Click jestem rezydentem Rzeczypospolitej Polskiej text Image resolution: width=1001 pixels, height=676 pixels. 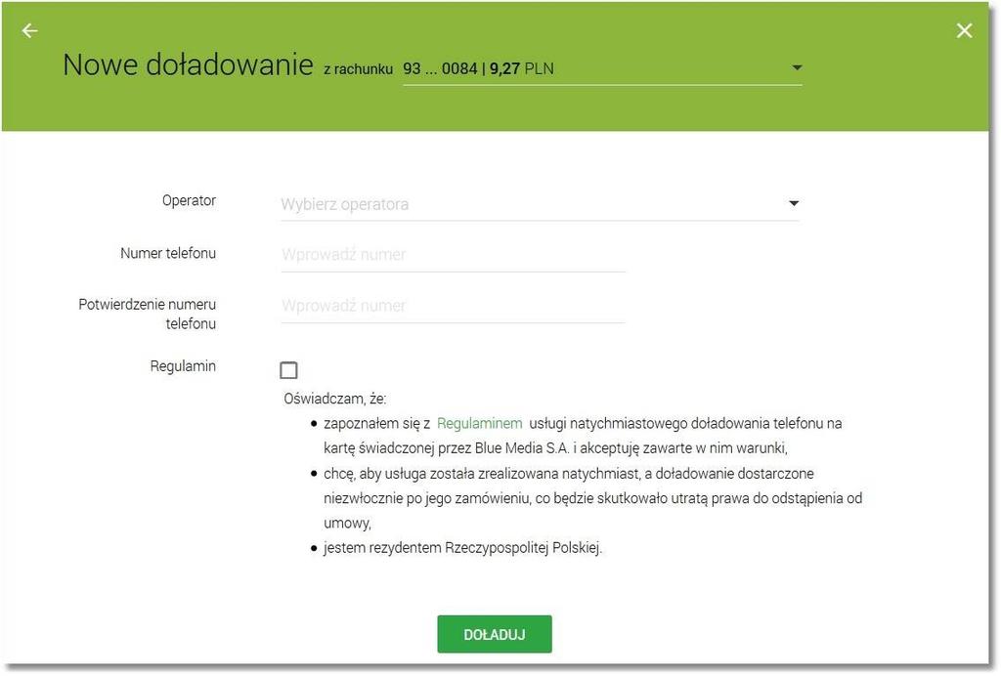[462, 548]
